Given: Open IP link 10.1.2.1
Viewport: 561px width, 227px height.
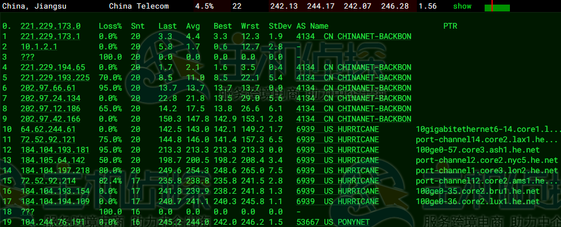Looking at the screenshot, I should pyautogui.click(x=38, y=47).
